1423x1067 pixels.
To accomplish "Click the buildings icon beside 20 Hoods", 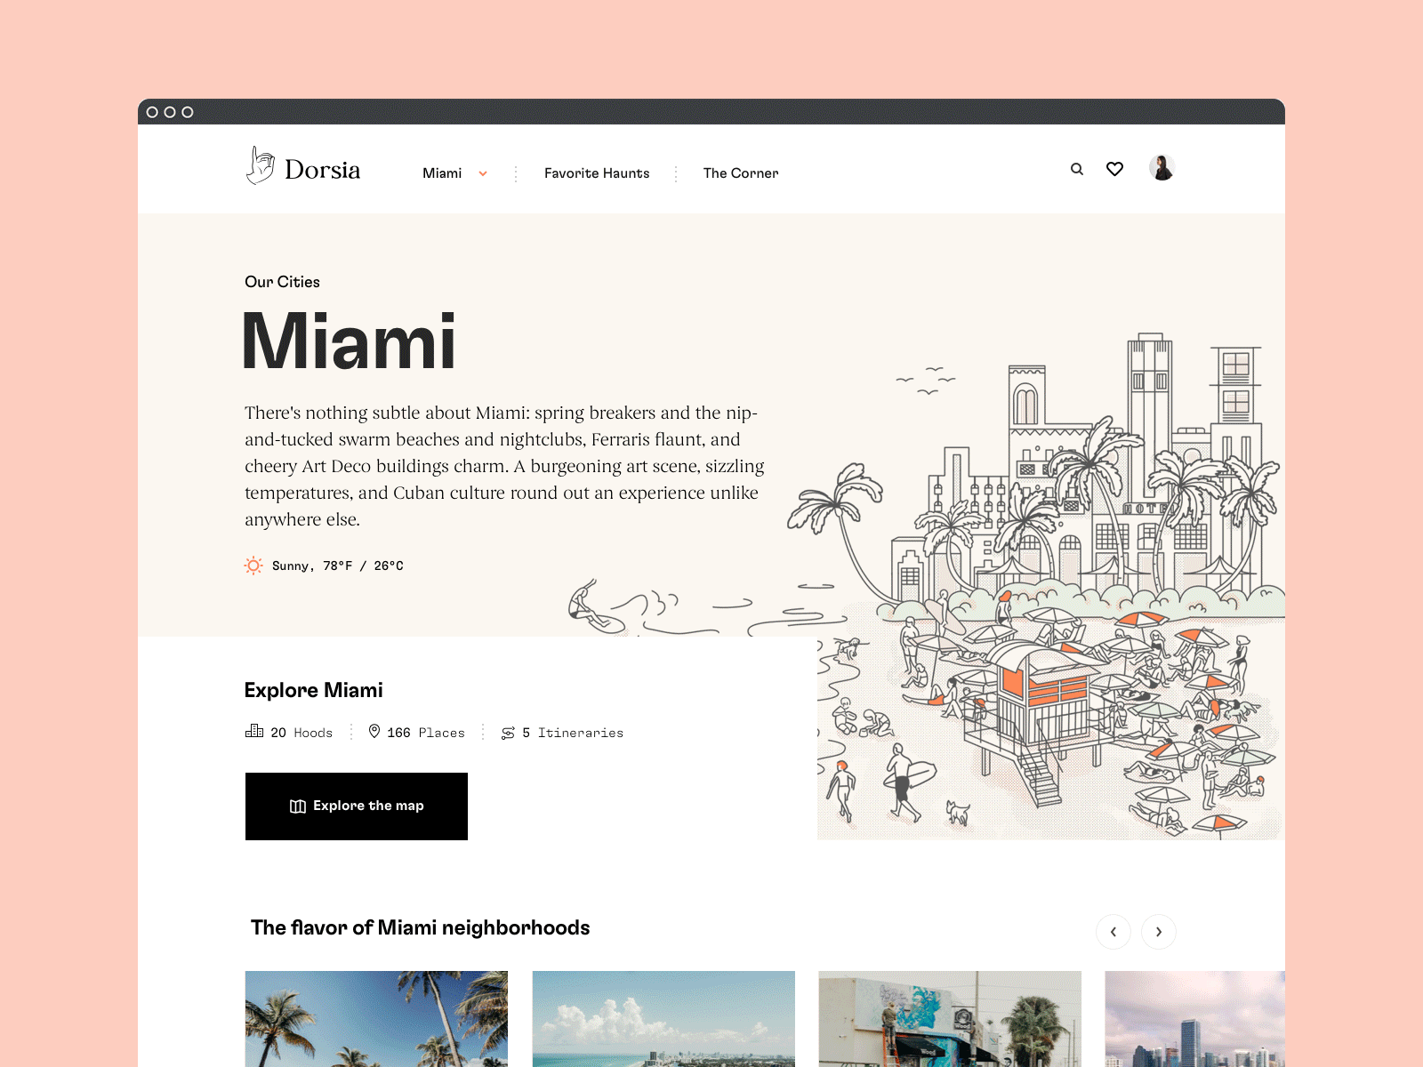I will pos(254,731).
